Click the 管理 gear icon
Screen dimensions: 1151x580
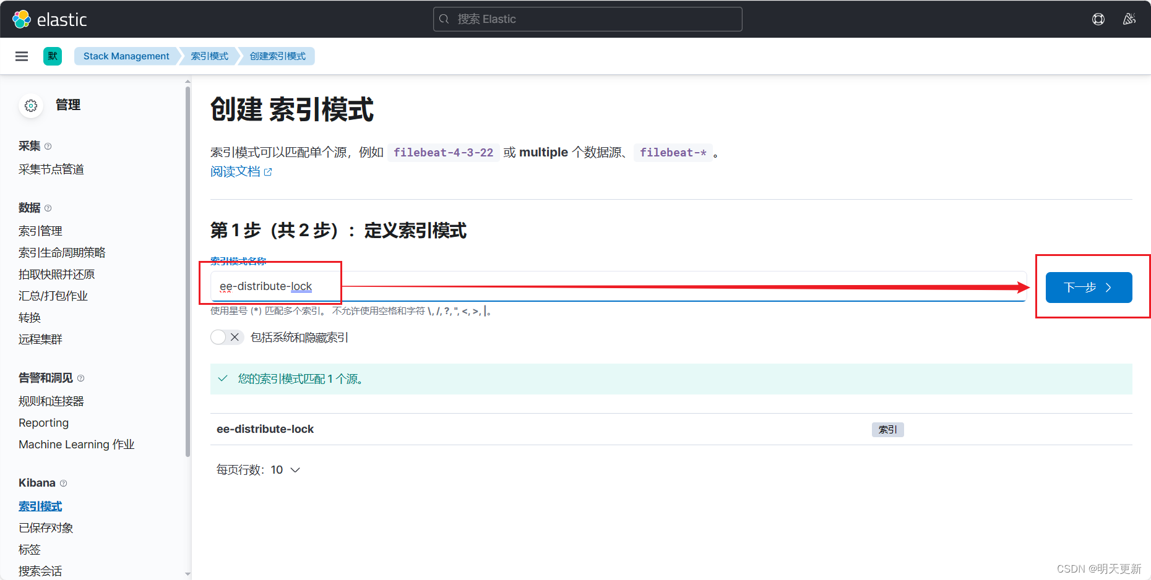coord(31,105)
